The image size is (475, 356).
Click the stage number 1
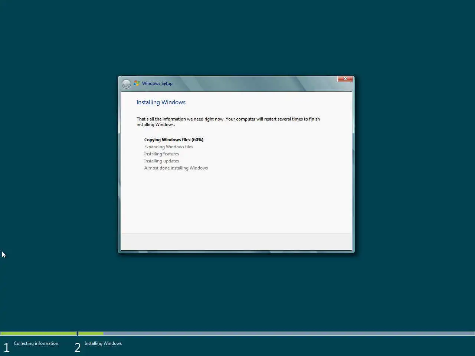tap(6, 348)
